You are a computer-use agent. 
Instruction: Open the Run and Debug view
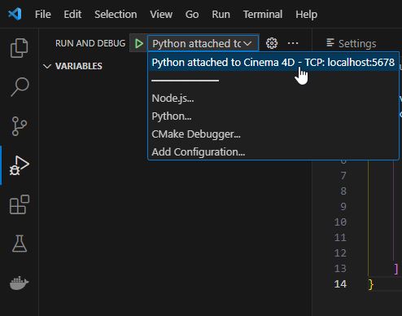20,165
